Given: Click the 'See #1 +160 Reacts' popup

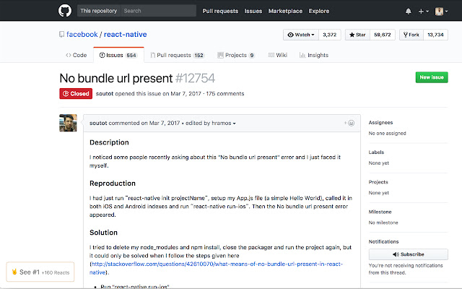Looking at the screenshot, I should pyautogui.click(x=40, y=272).
